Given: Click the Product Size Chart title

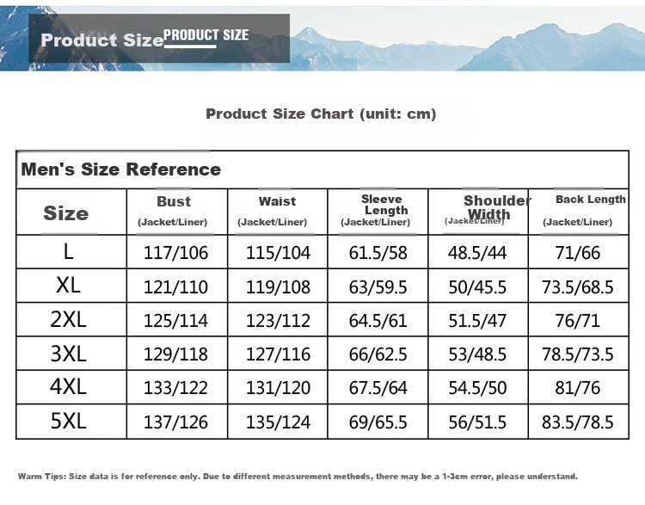Looking at the screenshot, I should pyautogui.click(x=321, y=114).
